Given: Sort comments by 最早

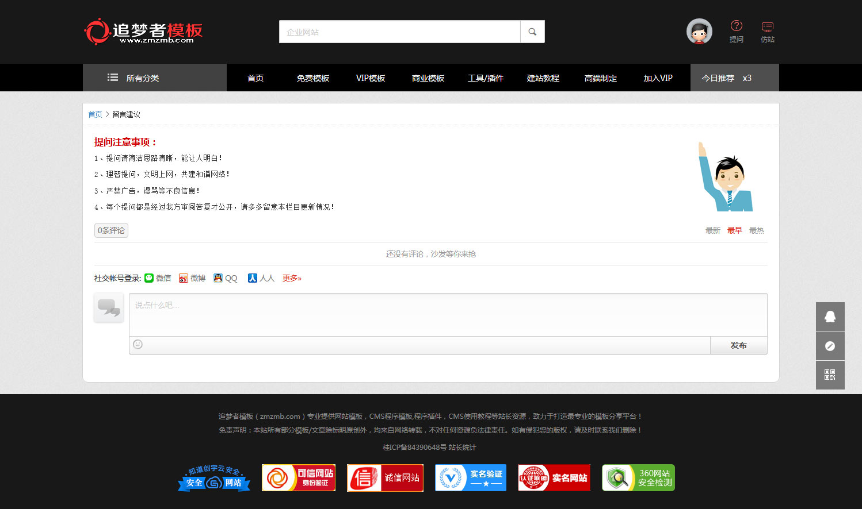Looking at the screenshot, I should [x=734, y=230].
